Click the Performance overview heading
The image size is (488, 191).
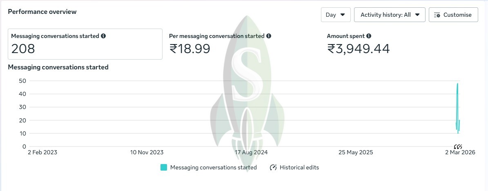pos(42,12)
